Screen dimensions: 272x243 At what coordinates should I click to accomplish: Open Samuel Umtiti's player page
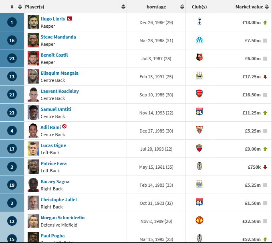click(x=56, y=109)
